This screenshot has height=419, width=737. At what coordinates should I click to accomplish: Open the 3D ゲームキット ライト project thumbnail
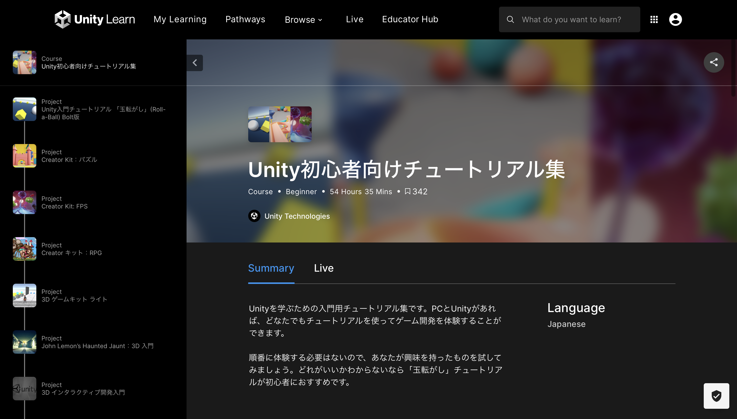25,295
